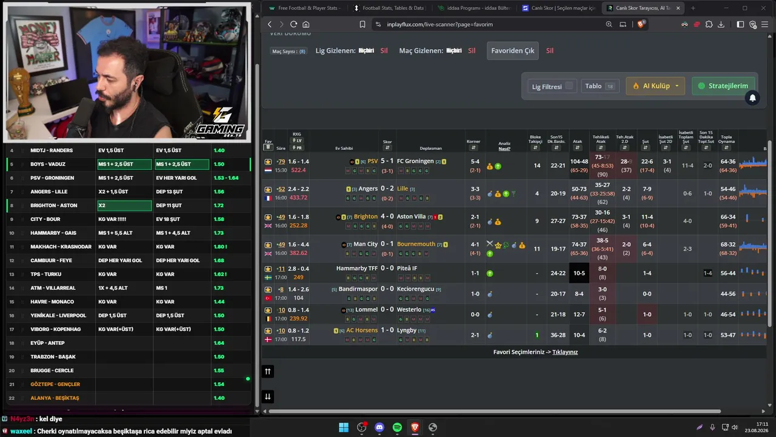Bookmark this page
This screenshot has height=437, width=776.
tap(363, 24)
